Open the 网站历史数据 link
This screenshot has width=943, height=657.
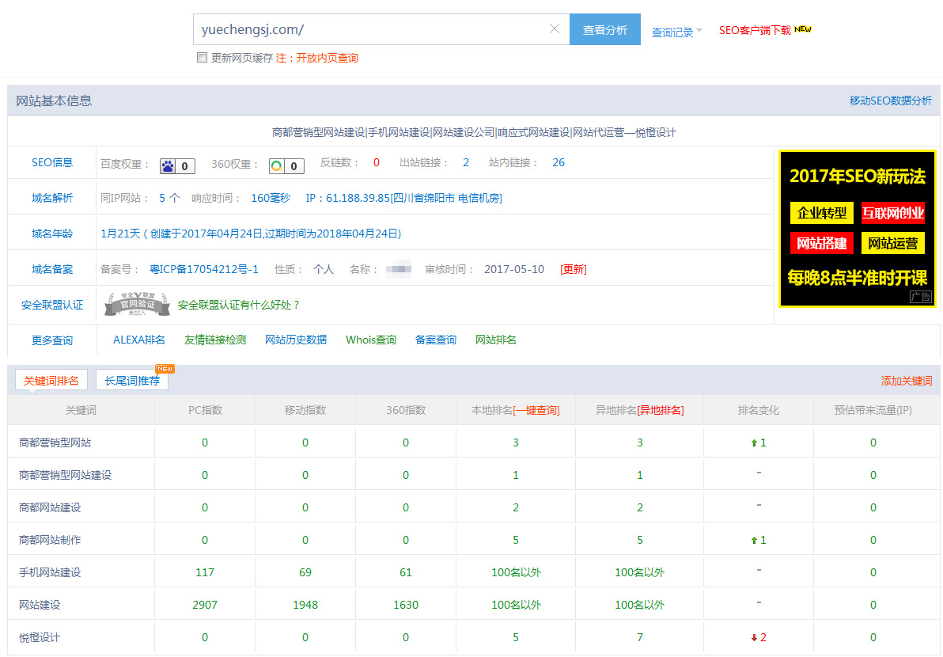tap(296, 340)
